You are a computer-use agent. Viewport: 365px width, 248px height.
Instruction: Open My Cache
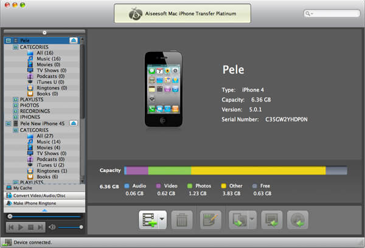click(x=44, y=188)
